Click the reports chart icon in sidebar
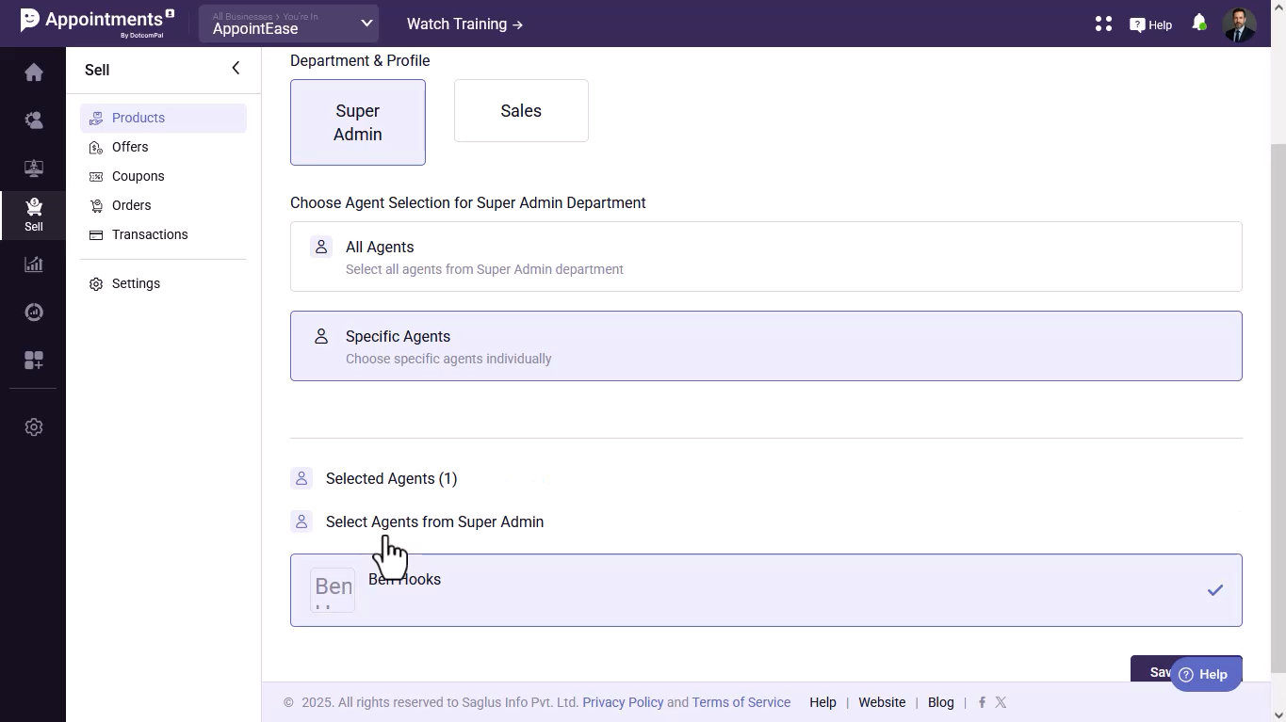The image size is (1286, 722). click(x=34, y=265)
